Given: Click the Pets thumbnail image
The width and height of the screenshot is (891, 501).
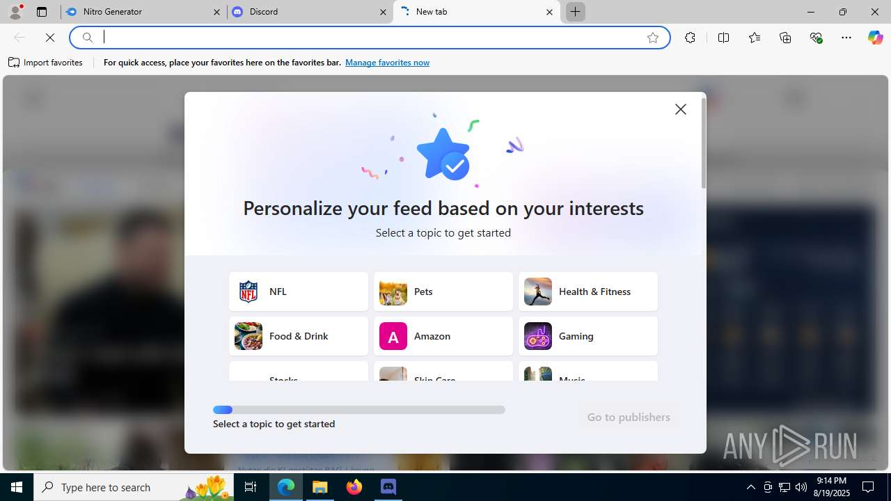Looking at the screenshot, I should pyautogui.click(x=393, y=292).
